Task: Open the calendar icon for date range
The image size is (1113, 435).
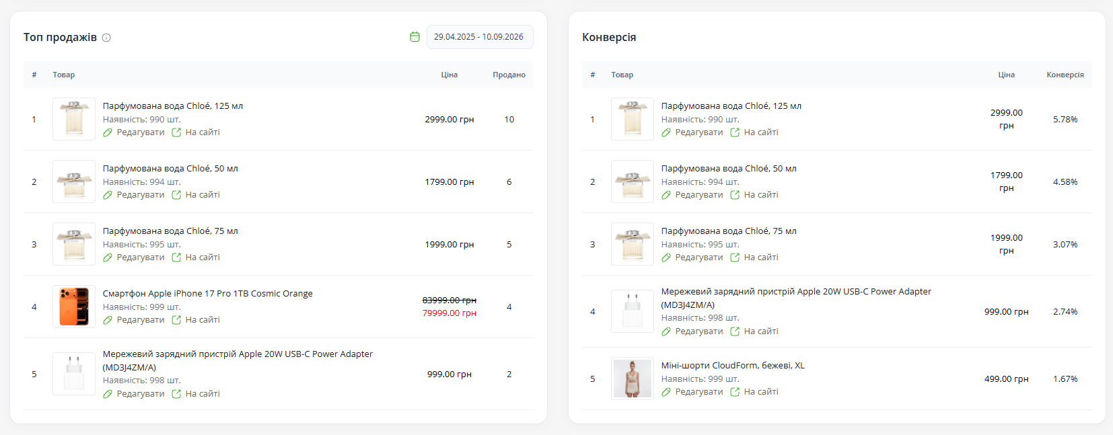Action: click(415, 37)
